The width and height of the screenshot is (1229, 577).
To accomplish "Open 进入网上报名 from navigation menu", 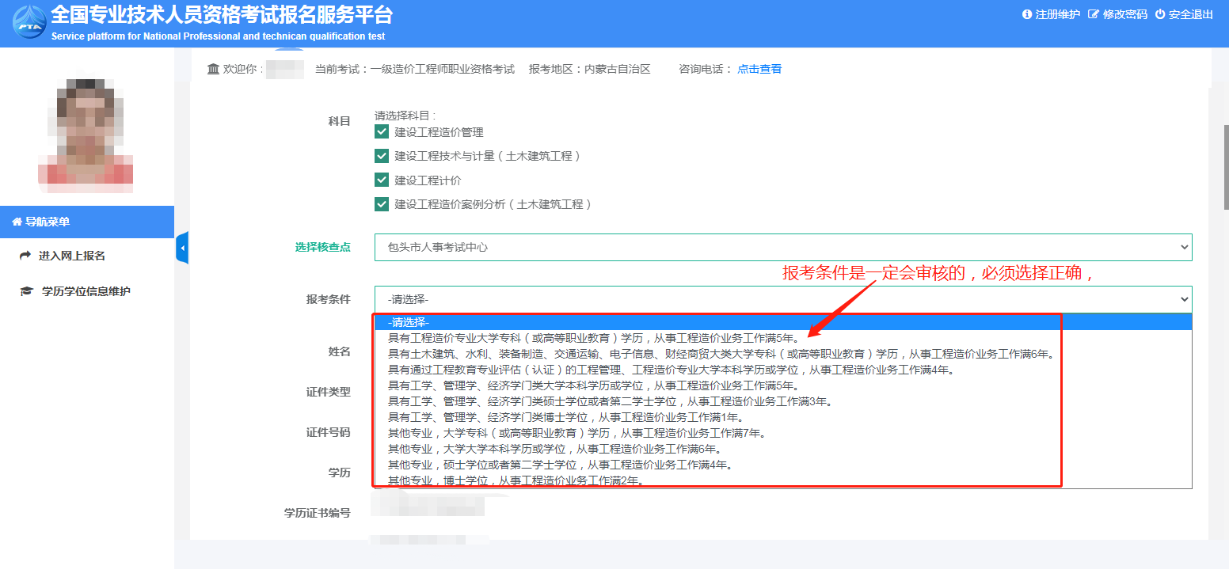I will (71, 256).
